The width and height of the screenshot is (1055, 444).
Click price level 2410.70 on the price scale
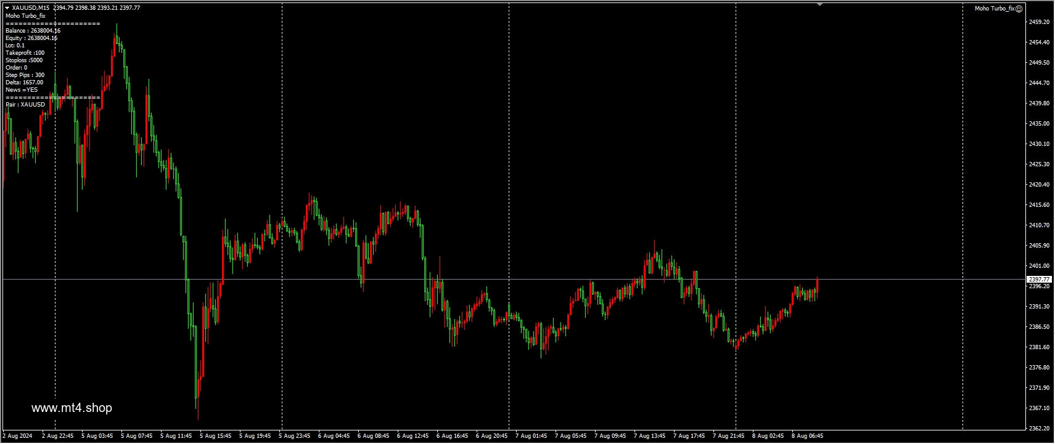point(1040,225)
